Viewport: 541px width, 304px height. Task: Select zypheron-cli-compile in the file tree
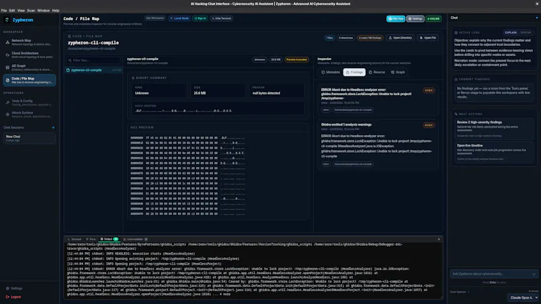94,70
